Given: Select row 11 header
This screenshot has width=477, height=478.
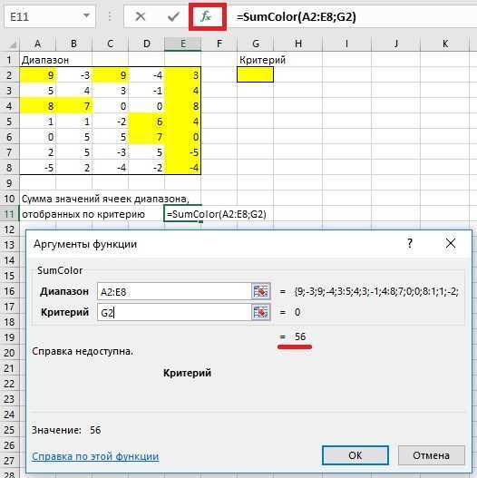Looking at the screenshot, I should (9, 214).
